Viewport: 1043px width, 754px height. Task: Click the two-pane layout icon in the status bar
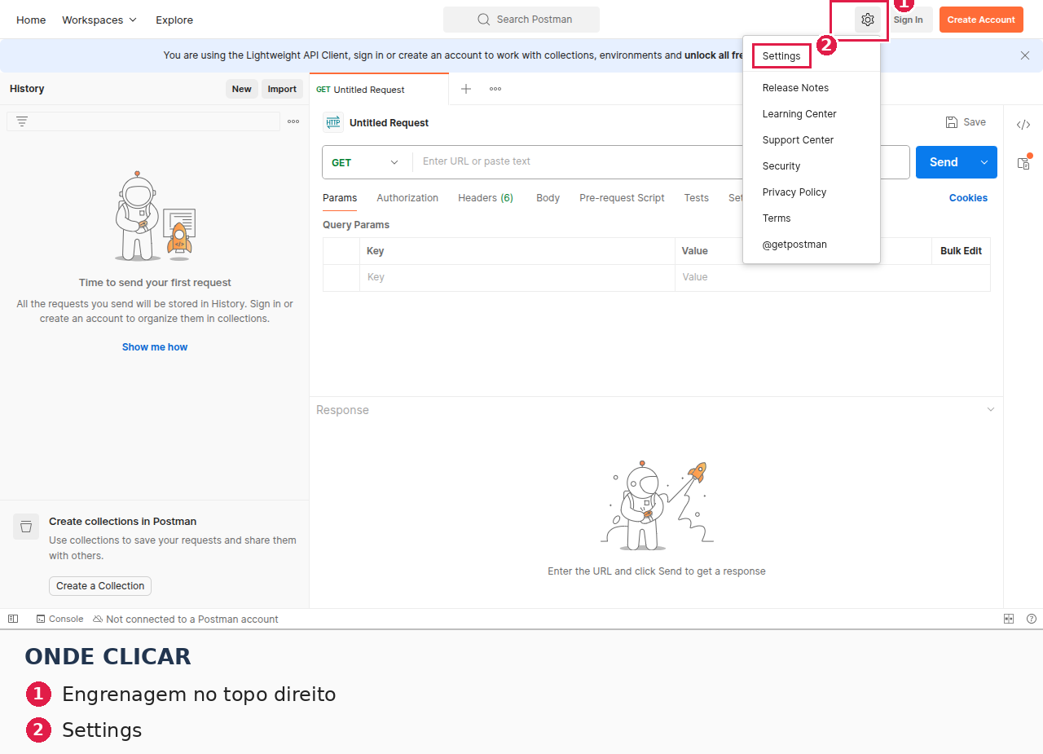point(1009,619)
